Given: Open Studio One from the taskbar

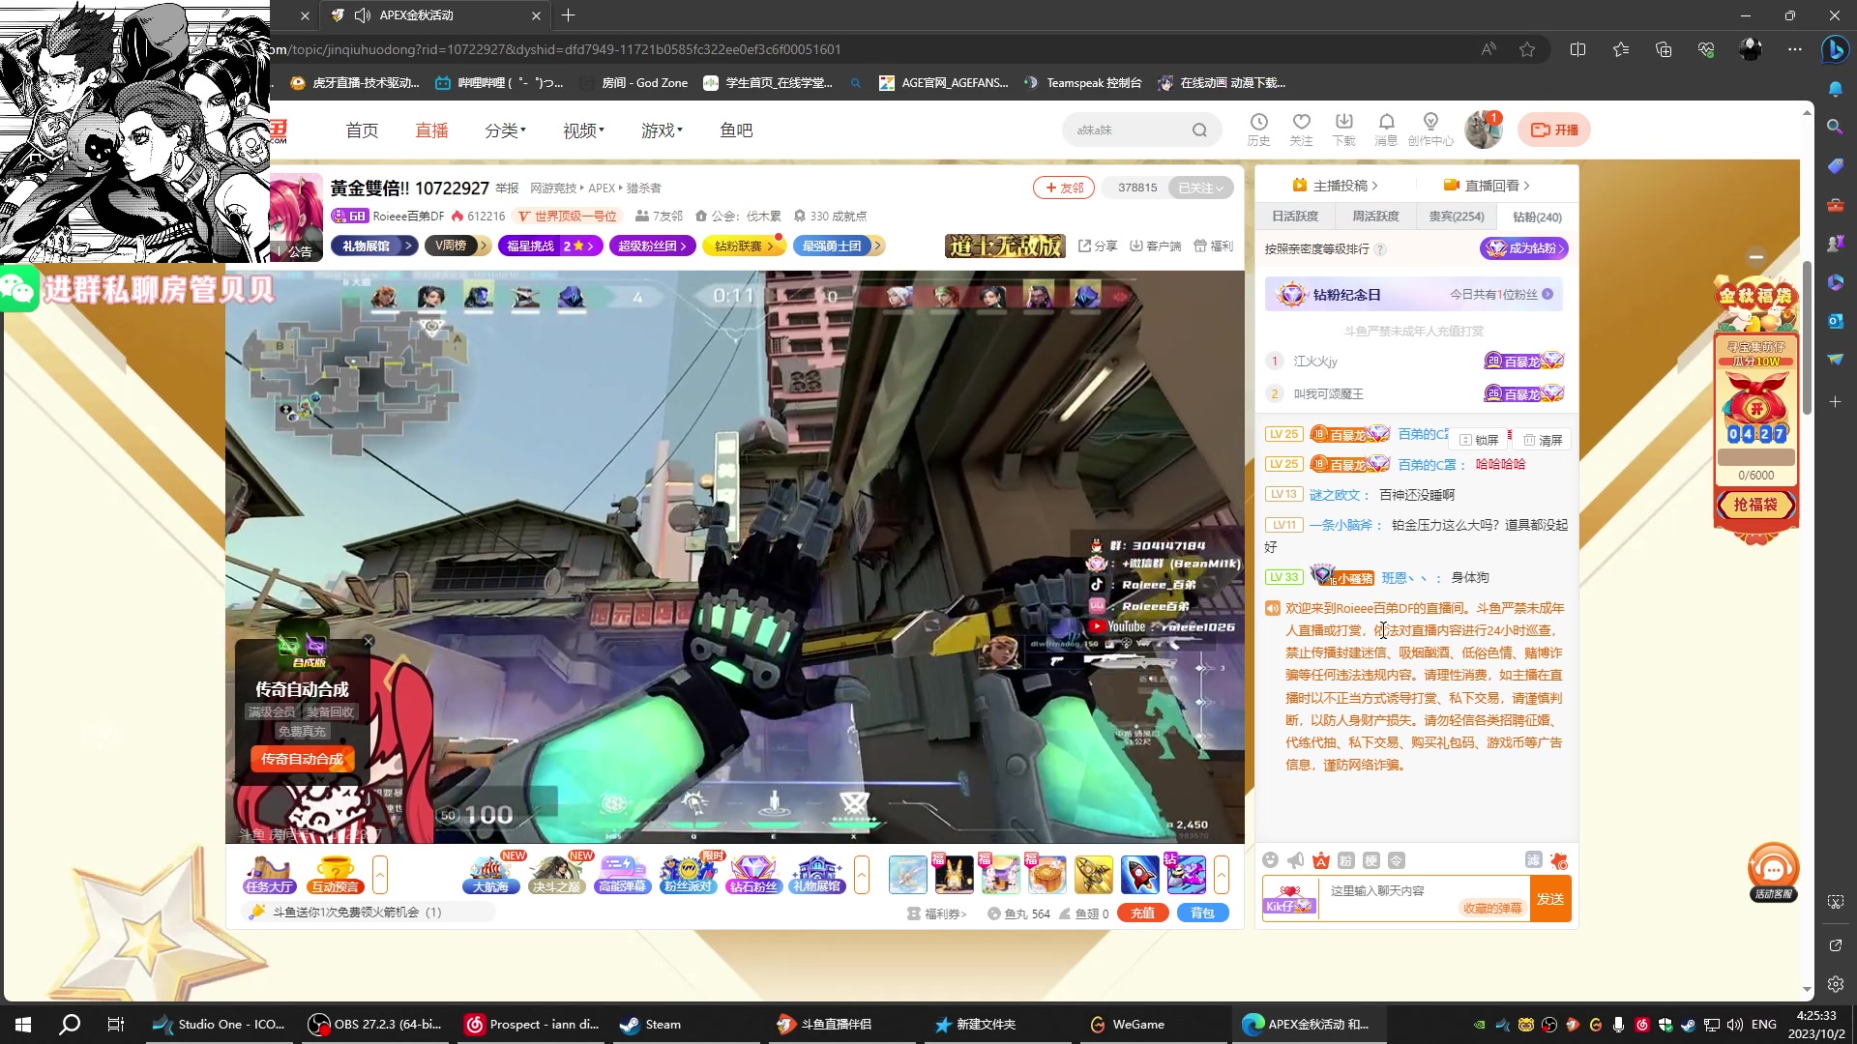Looking at the screenshot, I should pos(221,1025).
